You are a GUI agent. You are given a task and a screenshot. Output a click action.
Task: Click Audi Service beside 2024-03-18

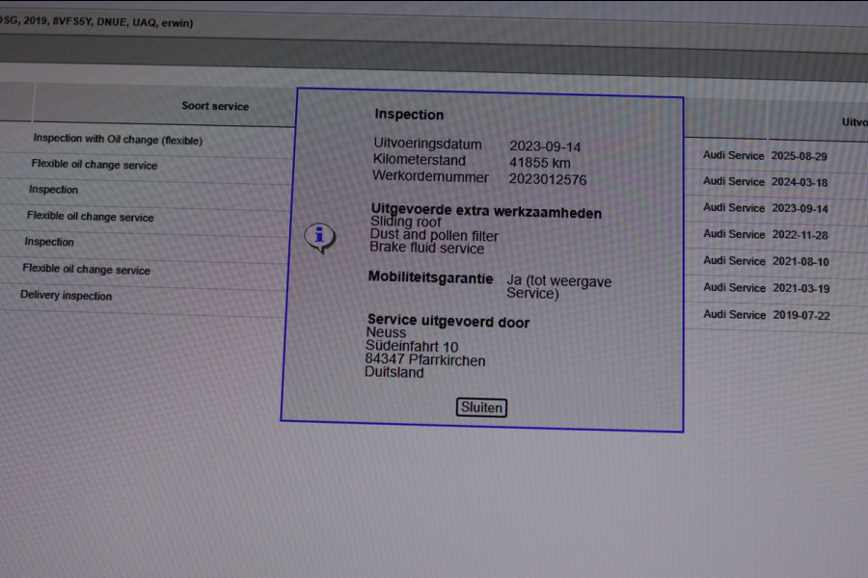click(734, 181)
